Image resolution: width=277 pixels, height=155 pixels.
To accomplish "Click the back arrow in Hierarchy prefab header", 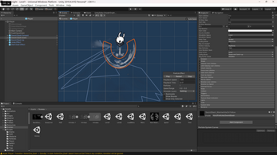I will click(x=1, y=19).
